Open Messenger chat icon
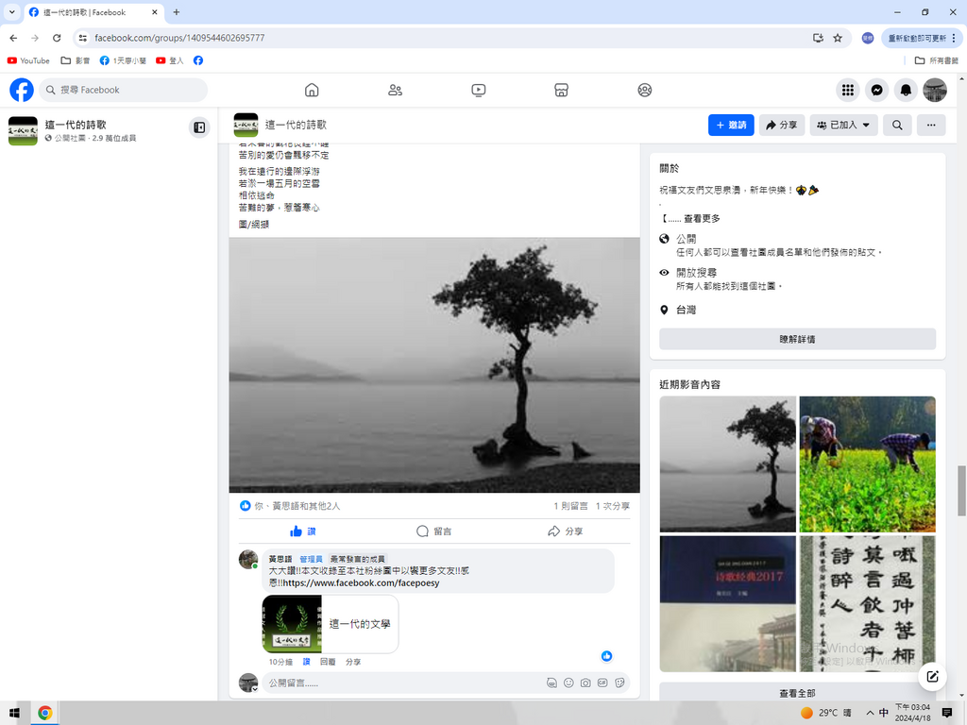Viewport: 967px width, 725px height. (876, 90)
